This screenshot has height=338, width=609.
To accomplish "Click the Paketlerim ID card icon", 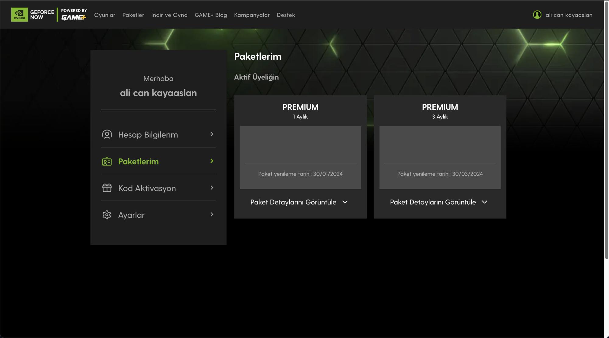I will (x=107, y=162).
